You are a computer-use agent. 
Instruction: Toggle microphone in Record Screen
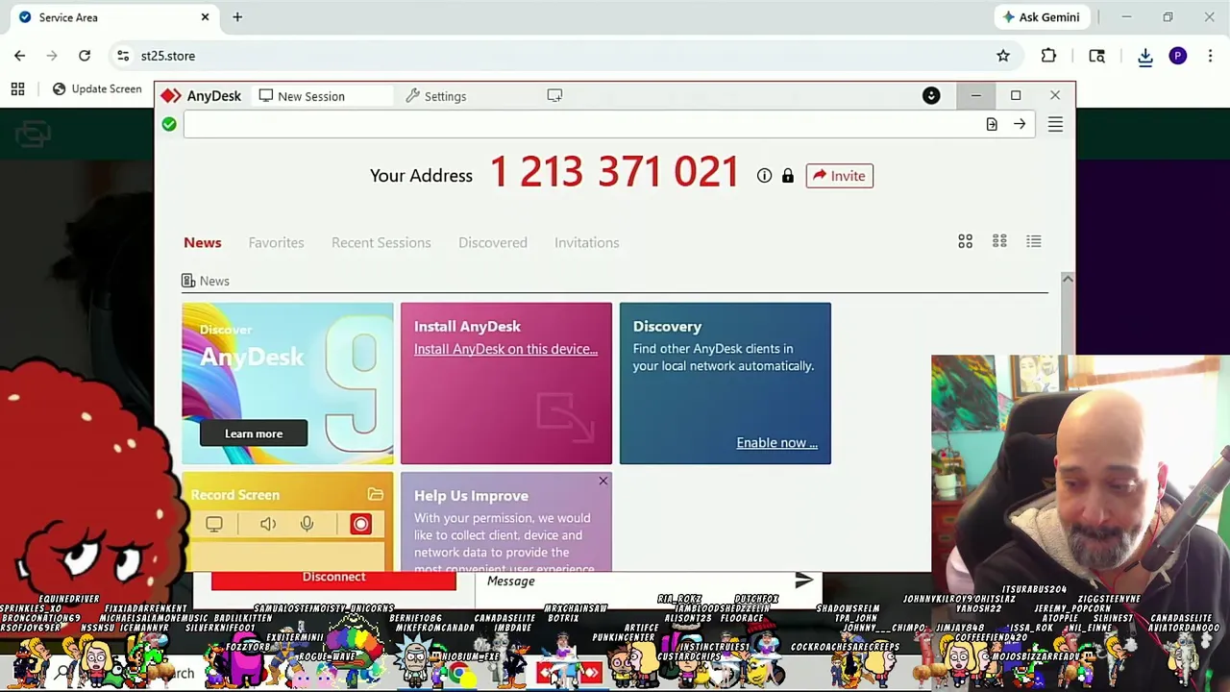(307, 524)
